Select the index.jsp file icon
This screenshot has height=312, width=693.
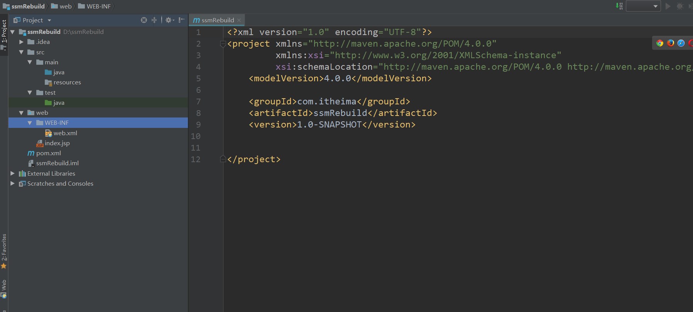click(40, 143)
